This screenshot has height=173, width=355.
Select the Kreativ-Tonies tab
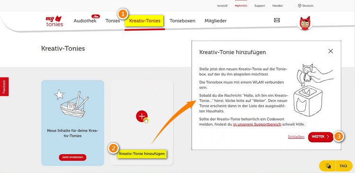[145, 21]
